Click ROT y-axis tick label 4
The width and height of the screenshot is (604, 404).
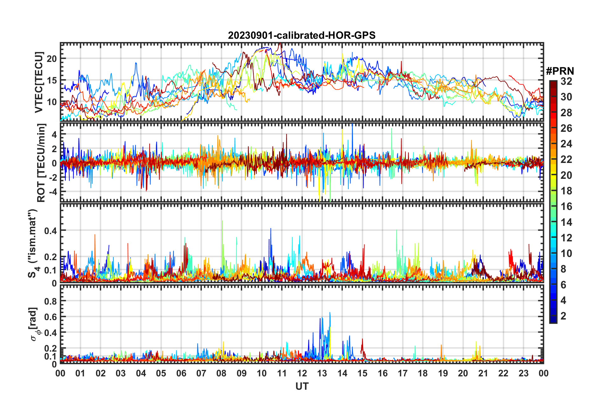point(54,134)
